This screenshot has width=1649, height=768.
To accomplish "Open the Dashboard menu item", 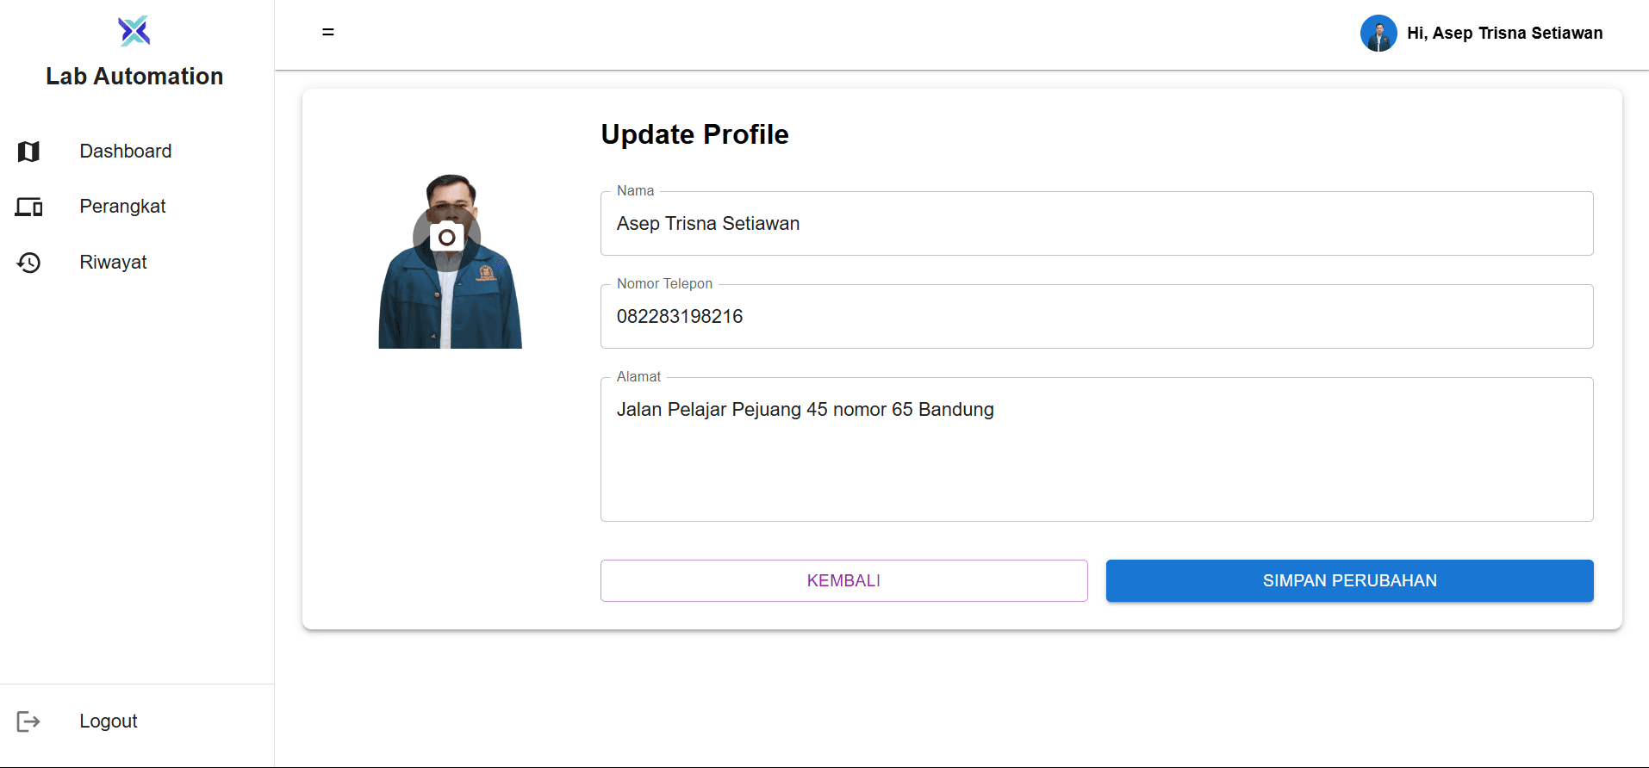I will coord(126,152).
